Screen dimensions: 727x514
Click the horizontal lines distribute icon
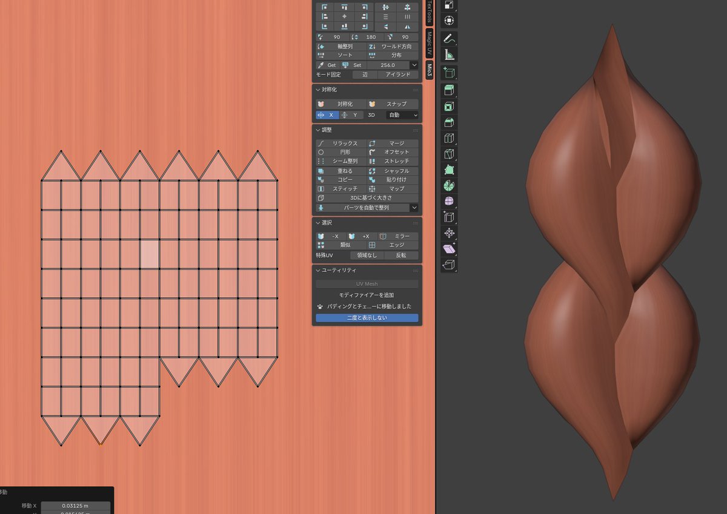386,16
